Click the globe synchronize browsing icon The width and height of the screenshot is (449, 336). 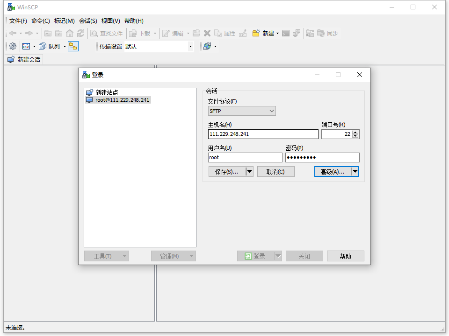207,46
